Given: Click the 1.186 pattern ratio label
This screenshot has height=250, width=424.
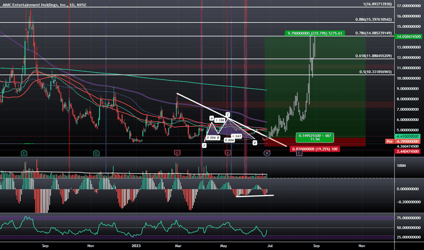Looking at the screenshot, I should point(220,120).
